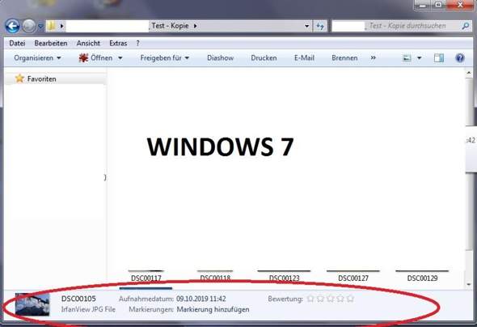This screenshot has height=327, width=477.
Task: Set Bewertung to one star
Action: point(310,299)
